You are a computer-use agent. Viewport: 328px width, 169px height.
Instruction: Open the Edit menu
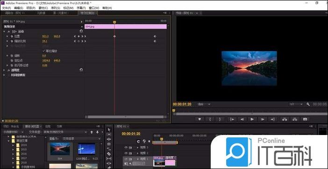pyautogui.click(x=18, y=8)
